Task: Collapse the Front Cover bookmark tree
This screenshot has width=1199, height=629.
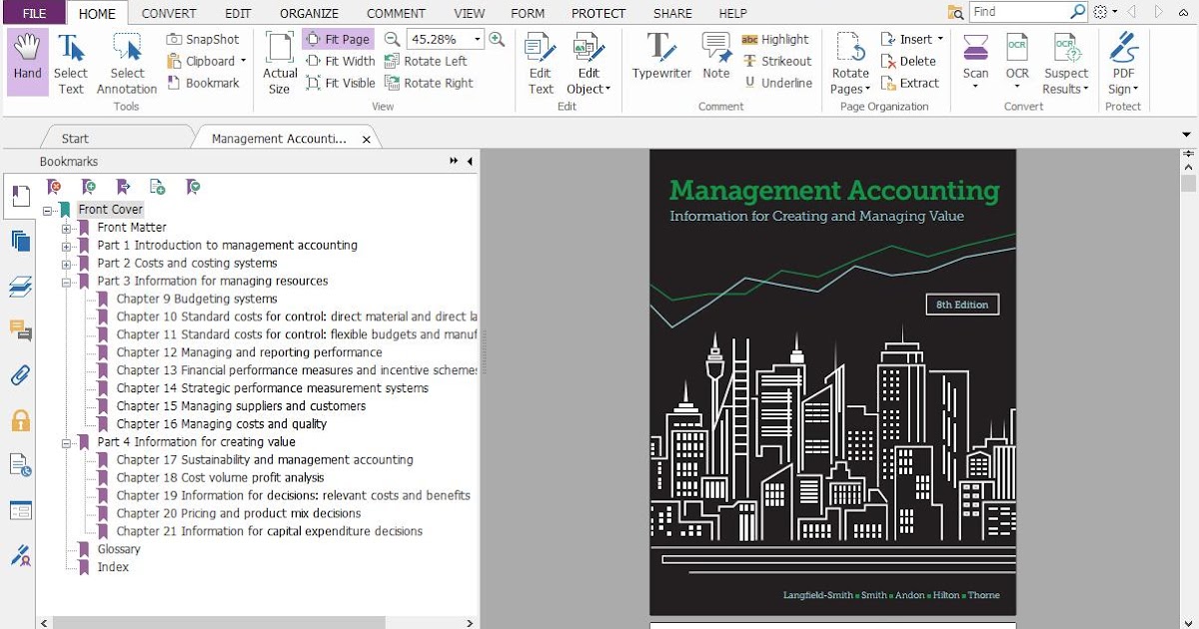Action: coord(47,210)
